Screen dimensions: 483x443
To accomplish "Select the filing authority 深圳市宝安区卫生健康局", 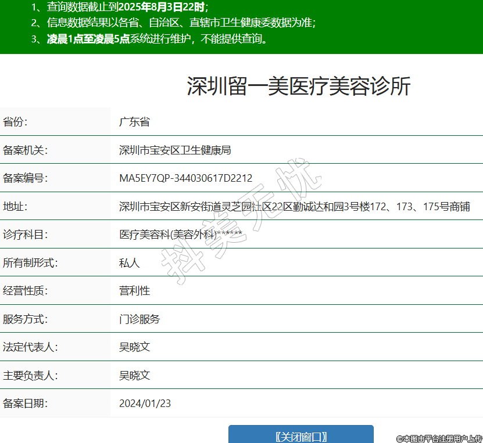I will tap(175, 150).
